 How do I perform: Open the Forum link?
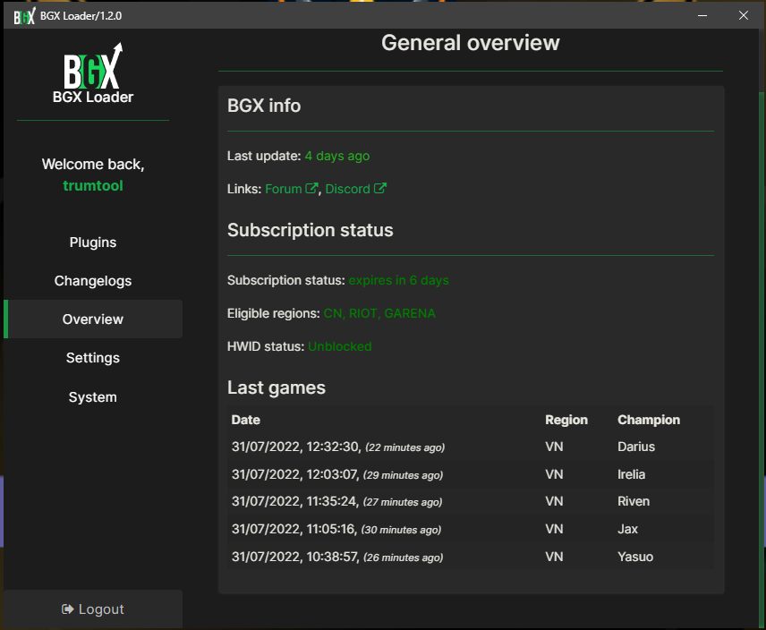[284, 189]
